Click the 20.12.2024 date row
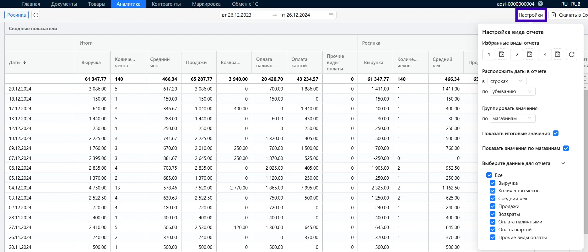 20,89
